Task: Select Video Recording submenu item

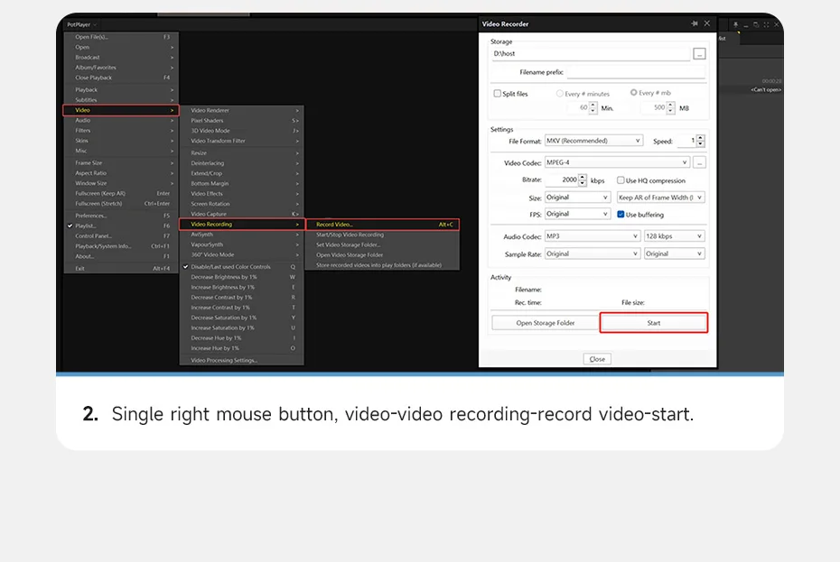Action: pyautogui.click(x=241, y=225)
